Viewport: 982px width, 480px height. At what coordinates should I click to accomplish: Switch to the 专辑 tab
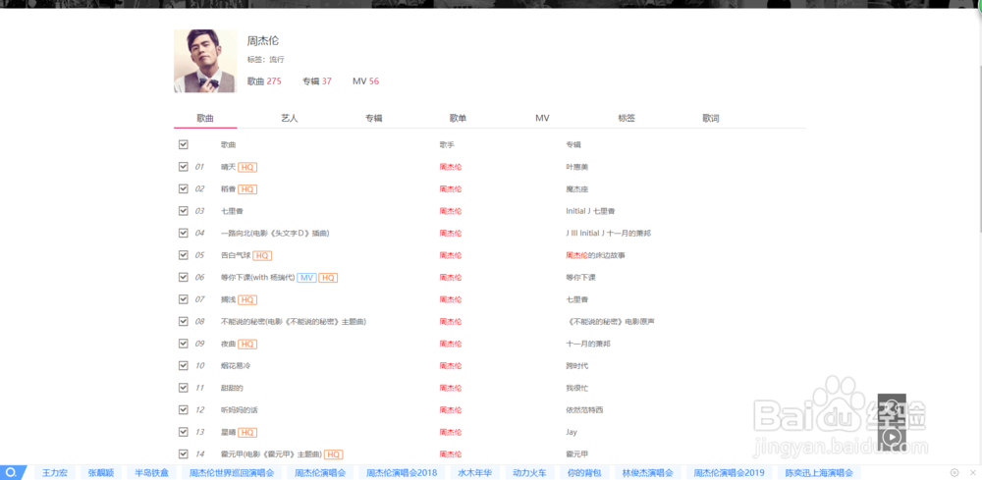[x=374, y=118]
